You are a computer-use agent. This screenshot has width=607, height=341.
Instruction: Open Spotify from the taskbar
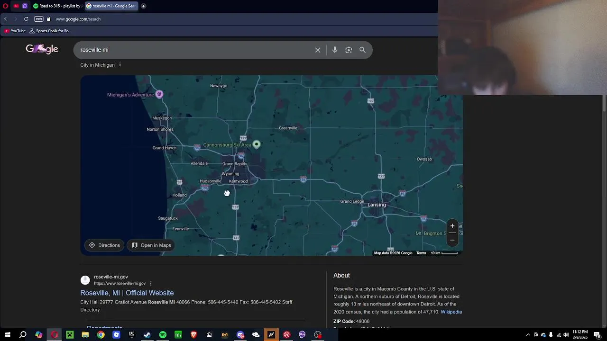pyautogui.click(x=163, y=335)
